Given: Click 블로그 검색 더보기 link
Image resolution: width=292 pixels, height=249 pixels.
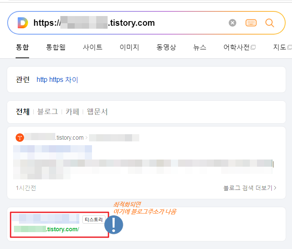Looking at the screenshot, I should pos(250,188).
